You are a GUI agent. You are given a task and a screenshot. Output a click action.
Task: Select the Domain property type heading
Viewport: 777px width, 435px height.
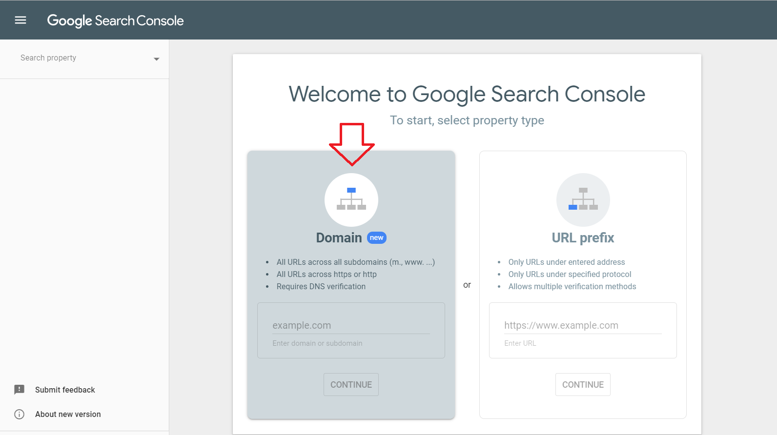pyautogui.click(x=339, y=237)
